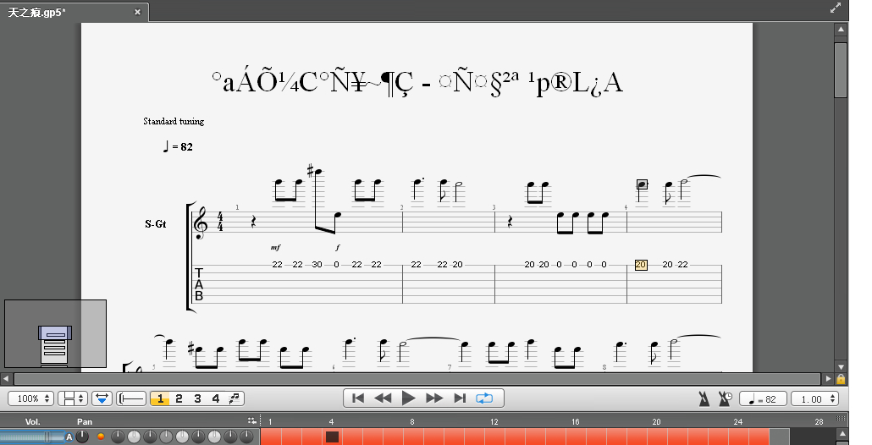Select the highlighted tab note 20 in bar 4
This screenshot has height=445, width=872.
point(641,265)
